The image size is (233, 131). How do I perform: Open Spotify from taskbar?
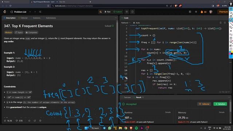136,128
